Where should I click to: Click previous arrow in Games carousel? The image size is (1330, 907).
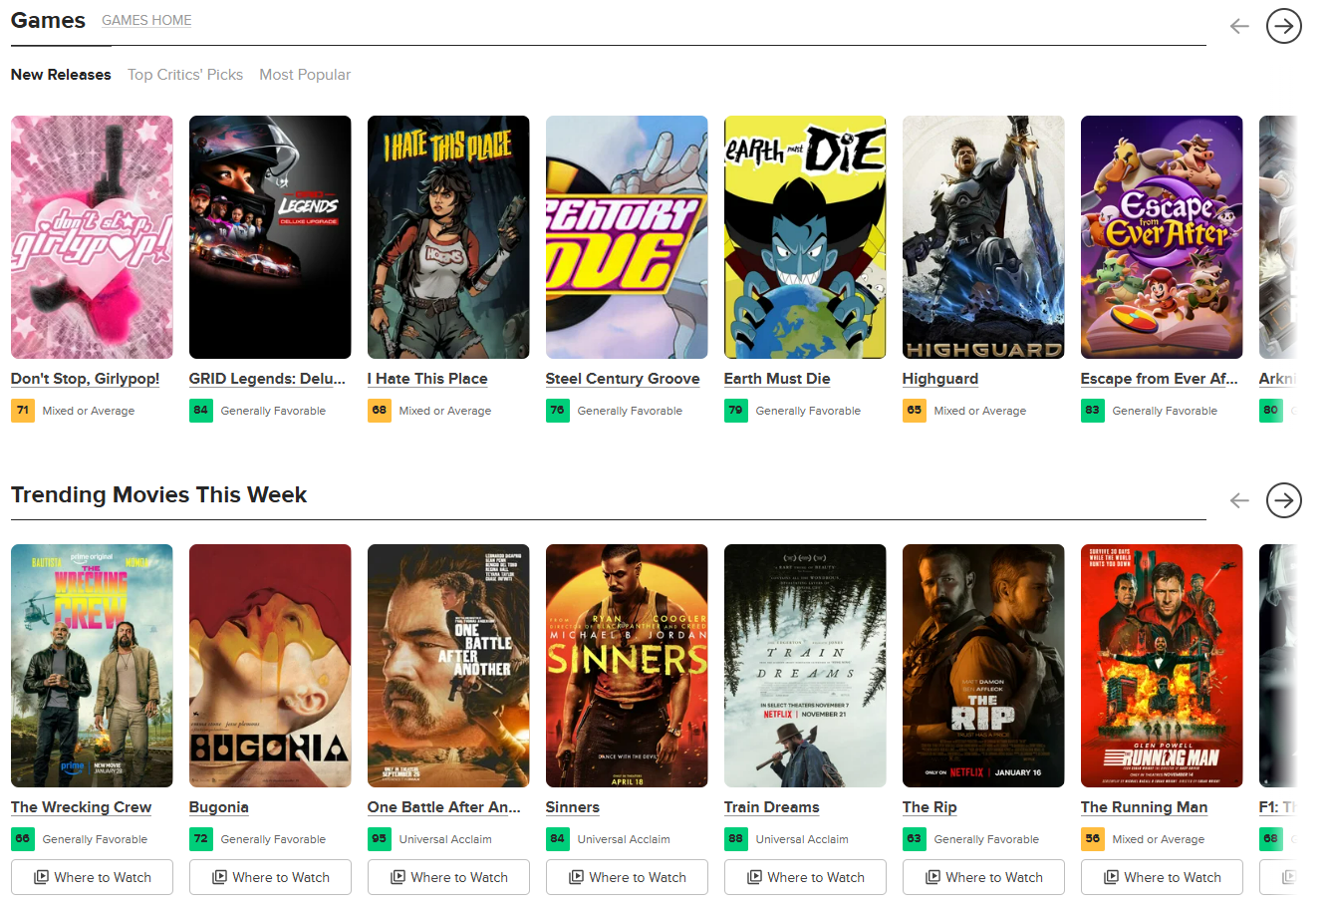pyautogui.click(x=1239, y=26)
